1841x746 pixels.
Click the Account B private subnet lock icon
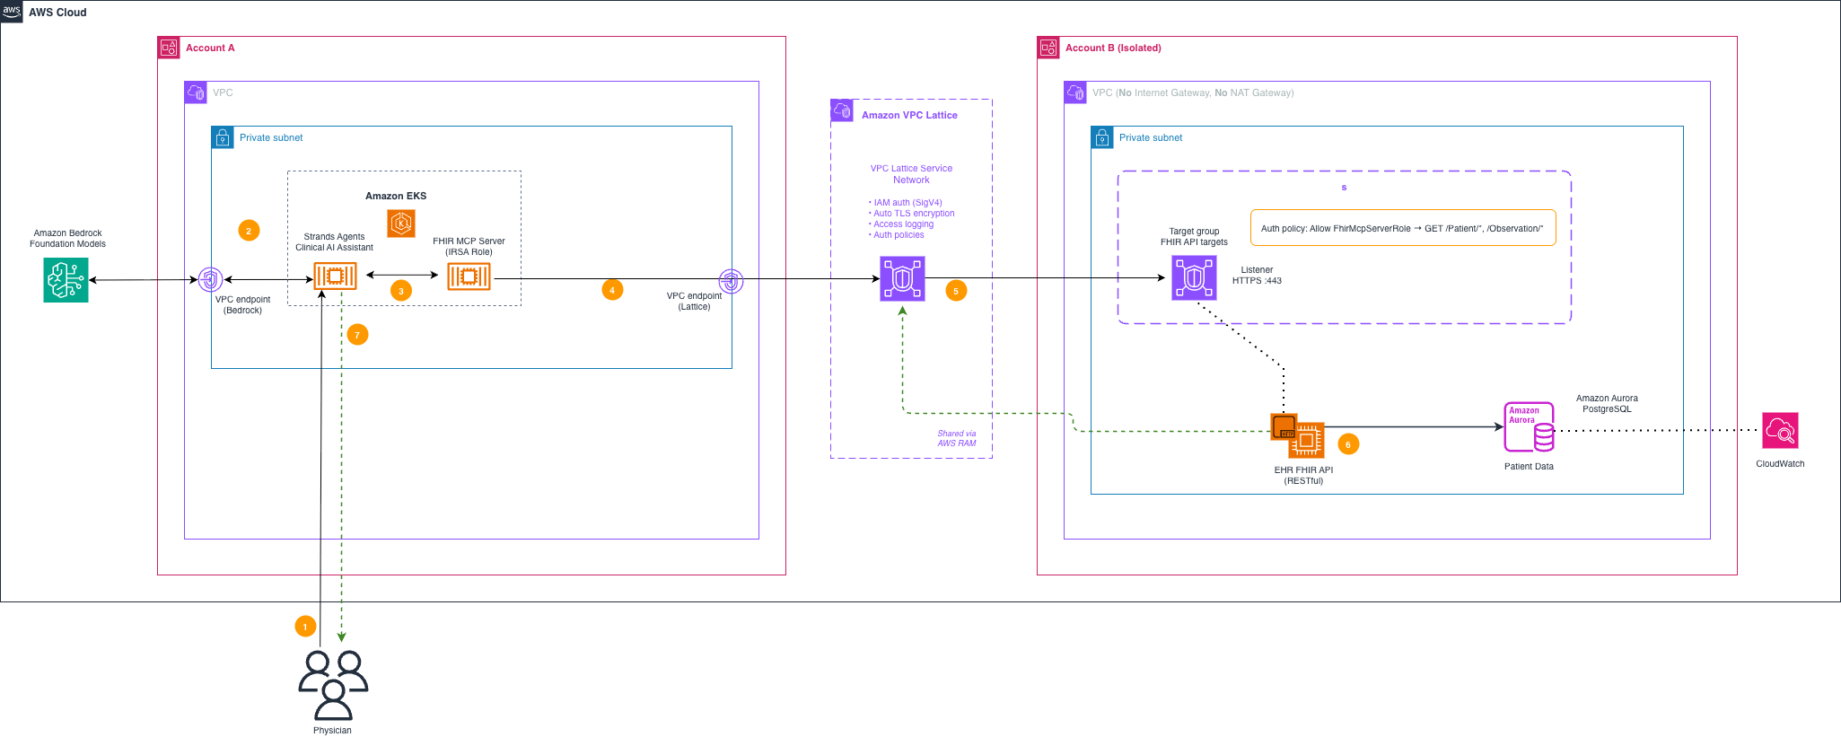pyautogui.click(x=1102, y=137)
